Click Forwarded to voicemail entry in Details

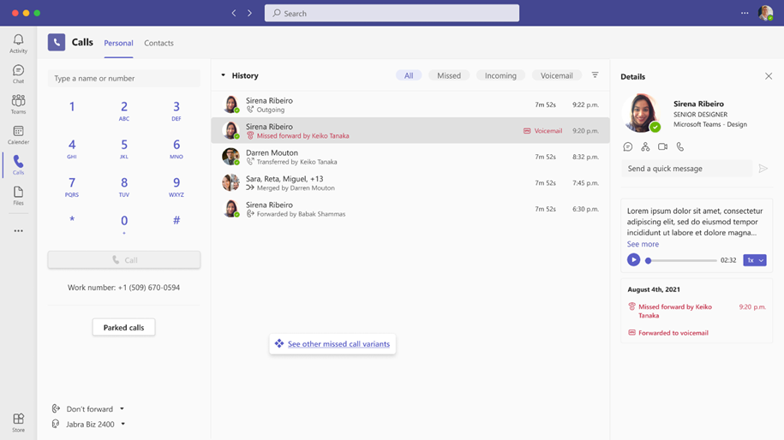pyautogui.click(x=668, y=333)
